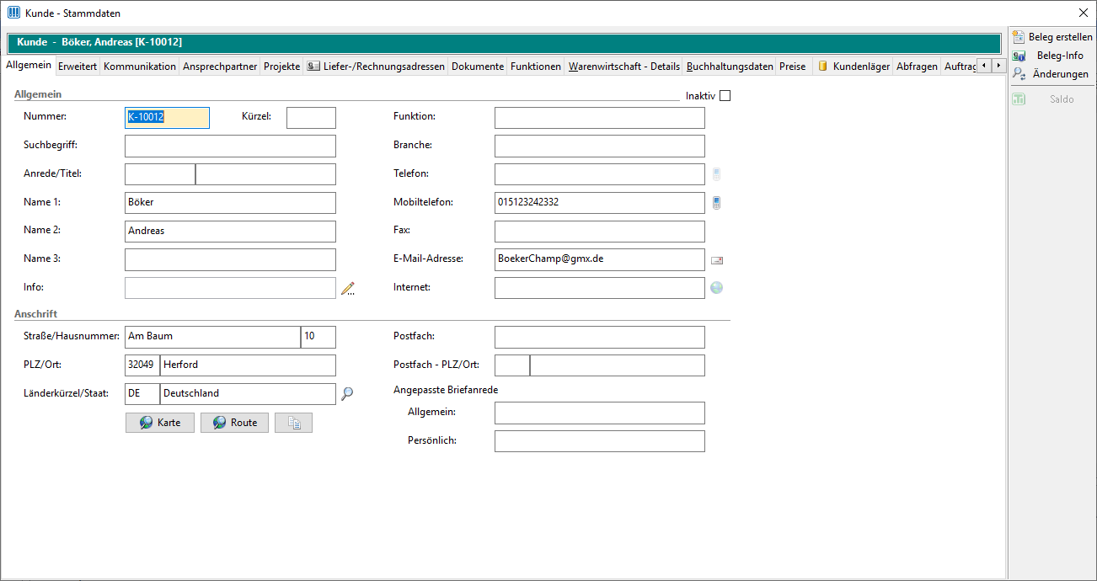
Task: Click the Staat field containing Deutschland
Action: [x=248, y=394]
